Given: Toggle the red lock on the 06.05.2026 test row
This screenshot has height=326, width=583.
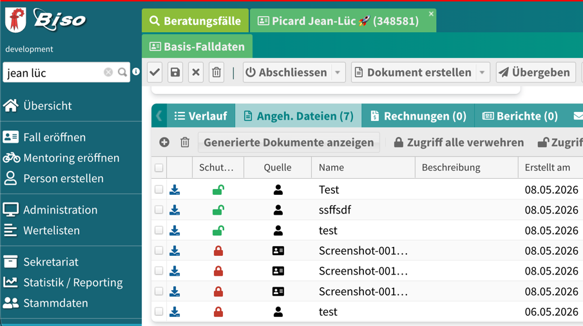Looking at the screenshot, I should coord(218,312).
